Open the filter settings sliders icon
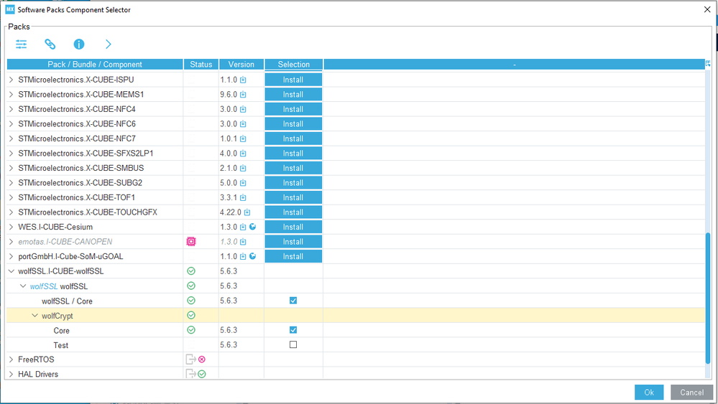 pos(21,44)
